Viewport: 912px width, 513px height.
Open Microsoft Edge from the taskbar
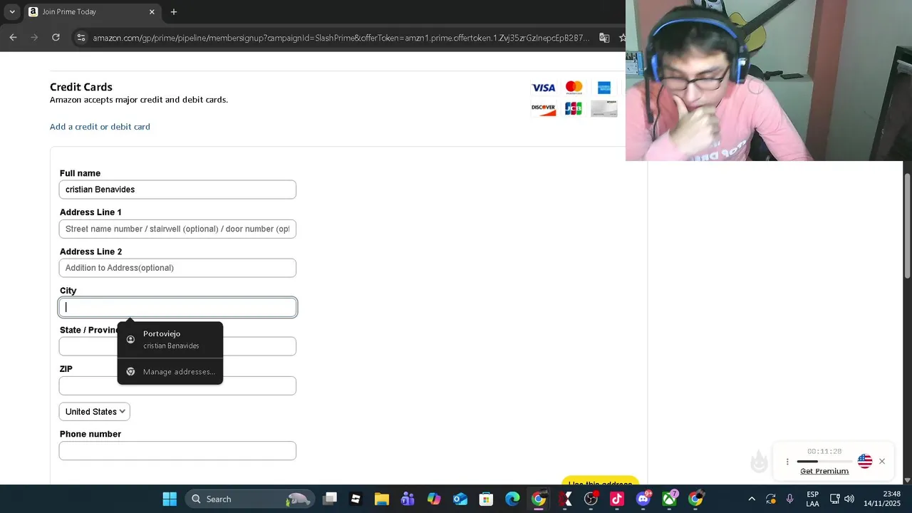click(x=512, y=499)
